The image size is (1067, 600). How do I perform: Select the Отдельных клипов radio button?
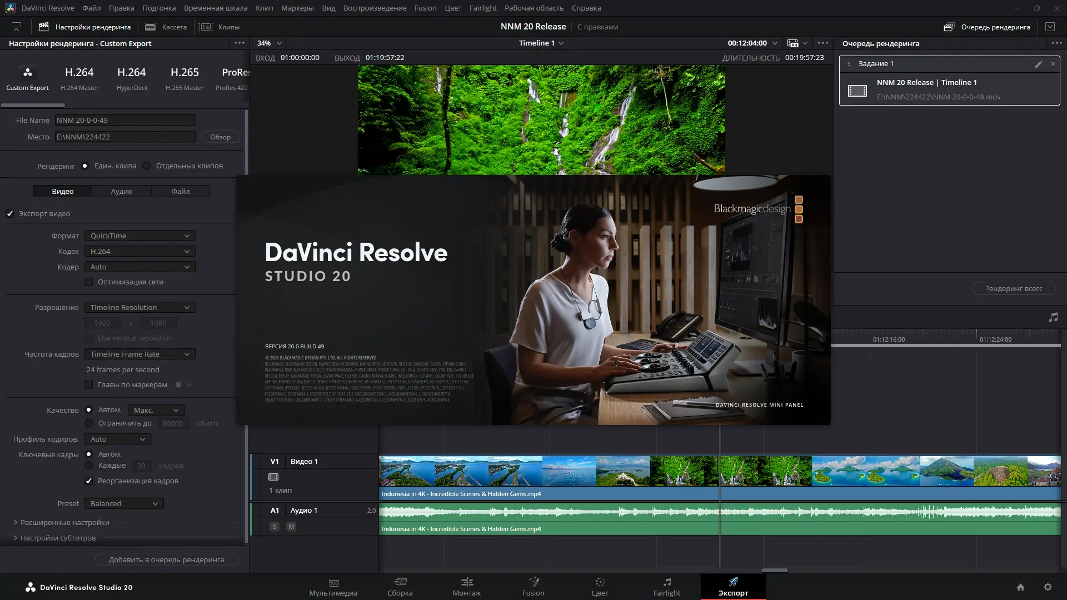tap(147, 166)
